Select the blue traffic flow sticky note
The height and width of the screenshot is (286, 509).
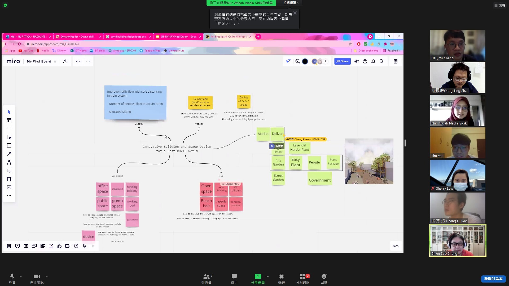tap(135, 102)
